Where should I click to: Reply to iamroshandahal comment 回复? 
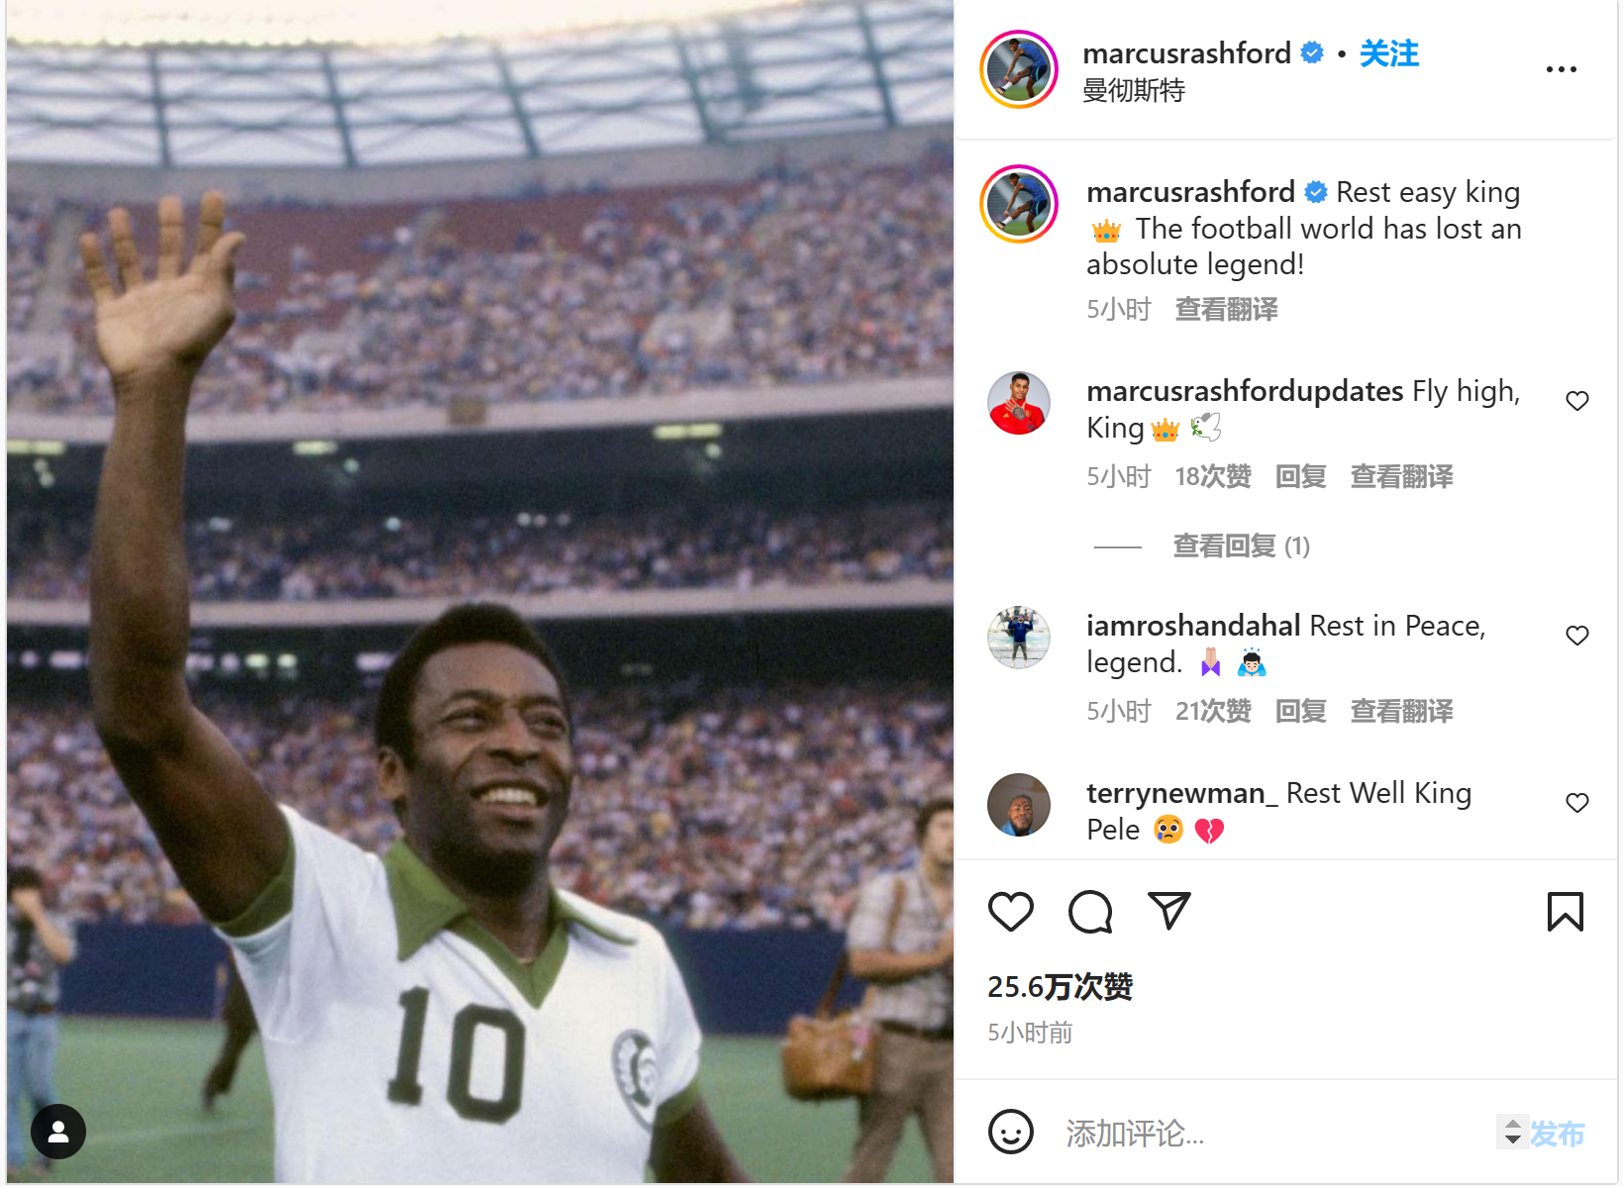[x=1300, y=711]
